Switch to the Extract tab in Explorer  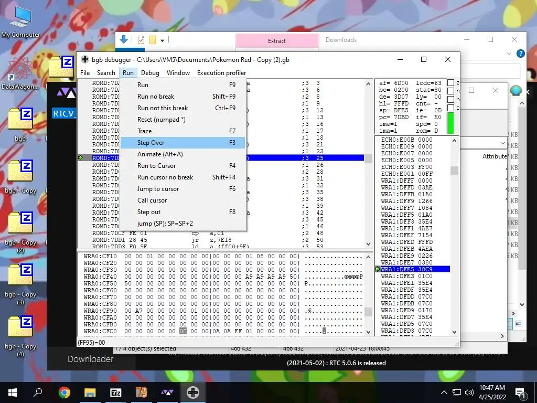(x=277, y=41)
